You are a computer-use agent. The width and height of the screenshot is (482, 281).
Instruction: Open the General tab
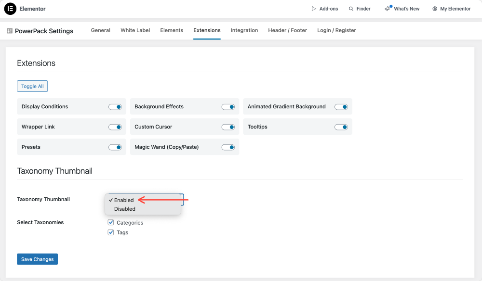(x=101, y=30)
